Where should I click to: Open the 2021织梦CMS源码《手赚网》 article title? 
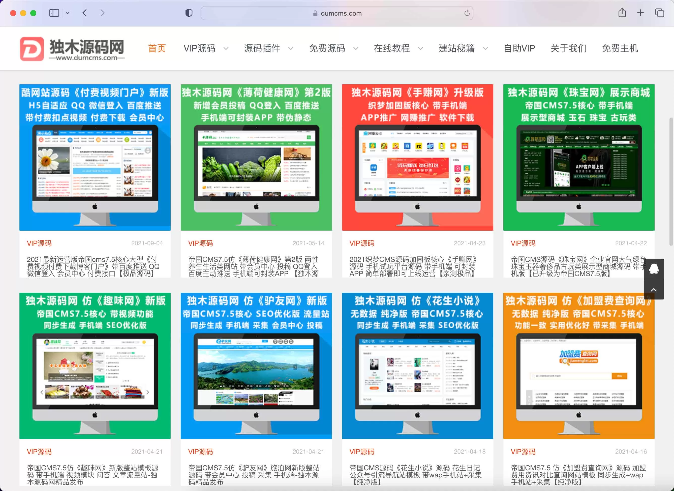[x=413, y=266]
